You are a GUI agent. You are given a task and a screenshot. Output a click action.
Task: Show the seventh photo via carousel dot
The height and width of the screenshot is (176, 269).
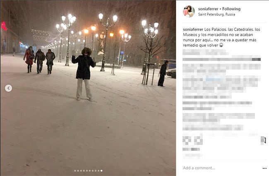(x=93, y=171)
